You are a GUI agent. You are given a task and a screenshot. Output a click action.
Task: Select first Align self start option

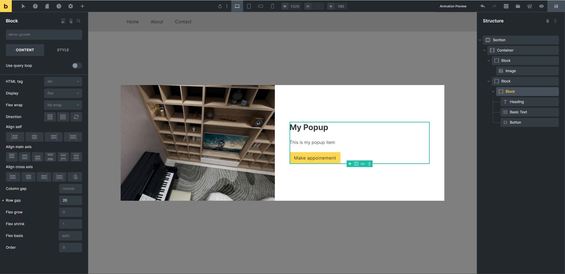(x=15, y=137)
